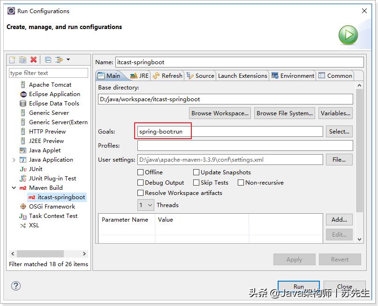Image resolution: width=378 pixels, height=306 pixels.
Task: Check the Skip Tests option
Action: pyautogui.click(x=196, y=182)
